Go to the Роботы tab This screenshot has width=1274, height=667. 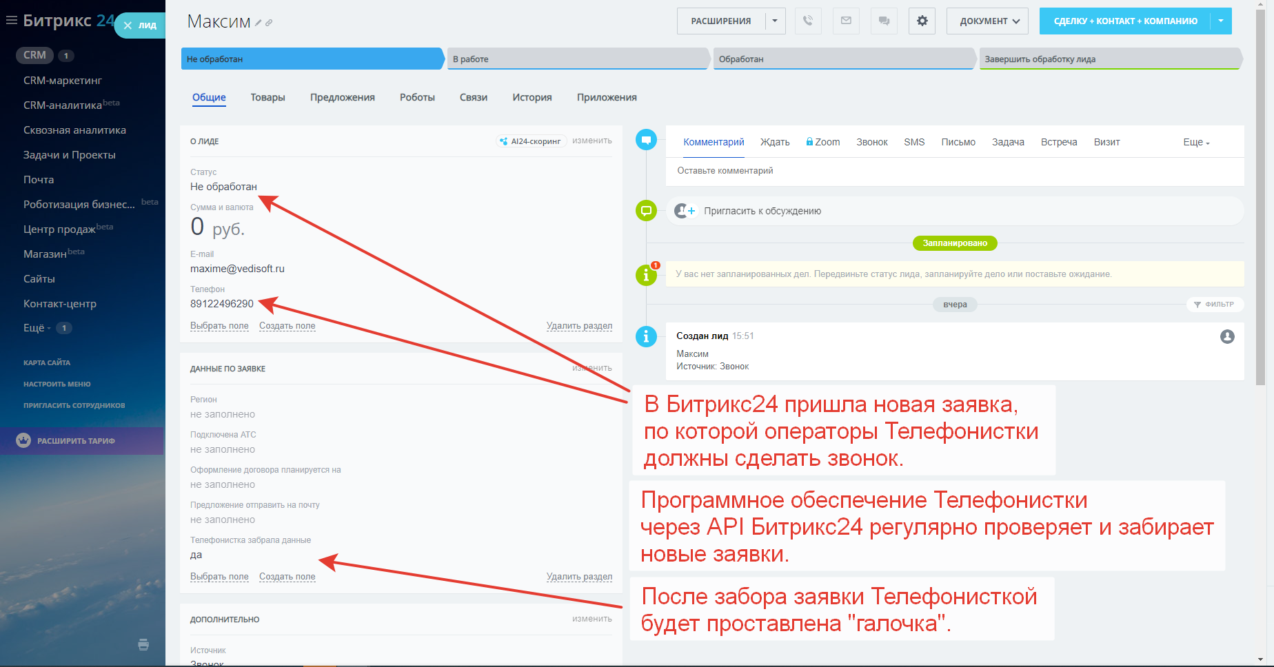click(x=417, y=97)
